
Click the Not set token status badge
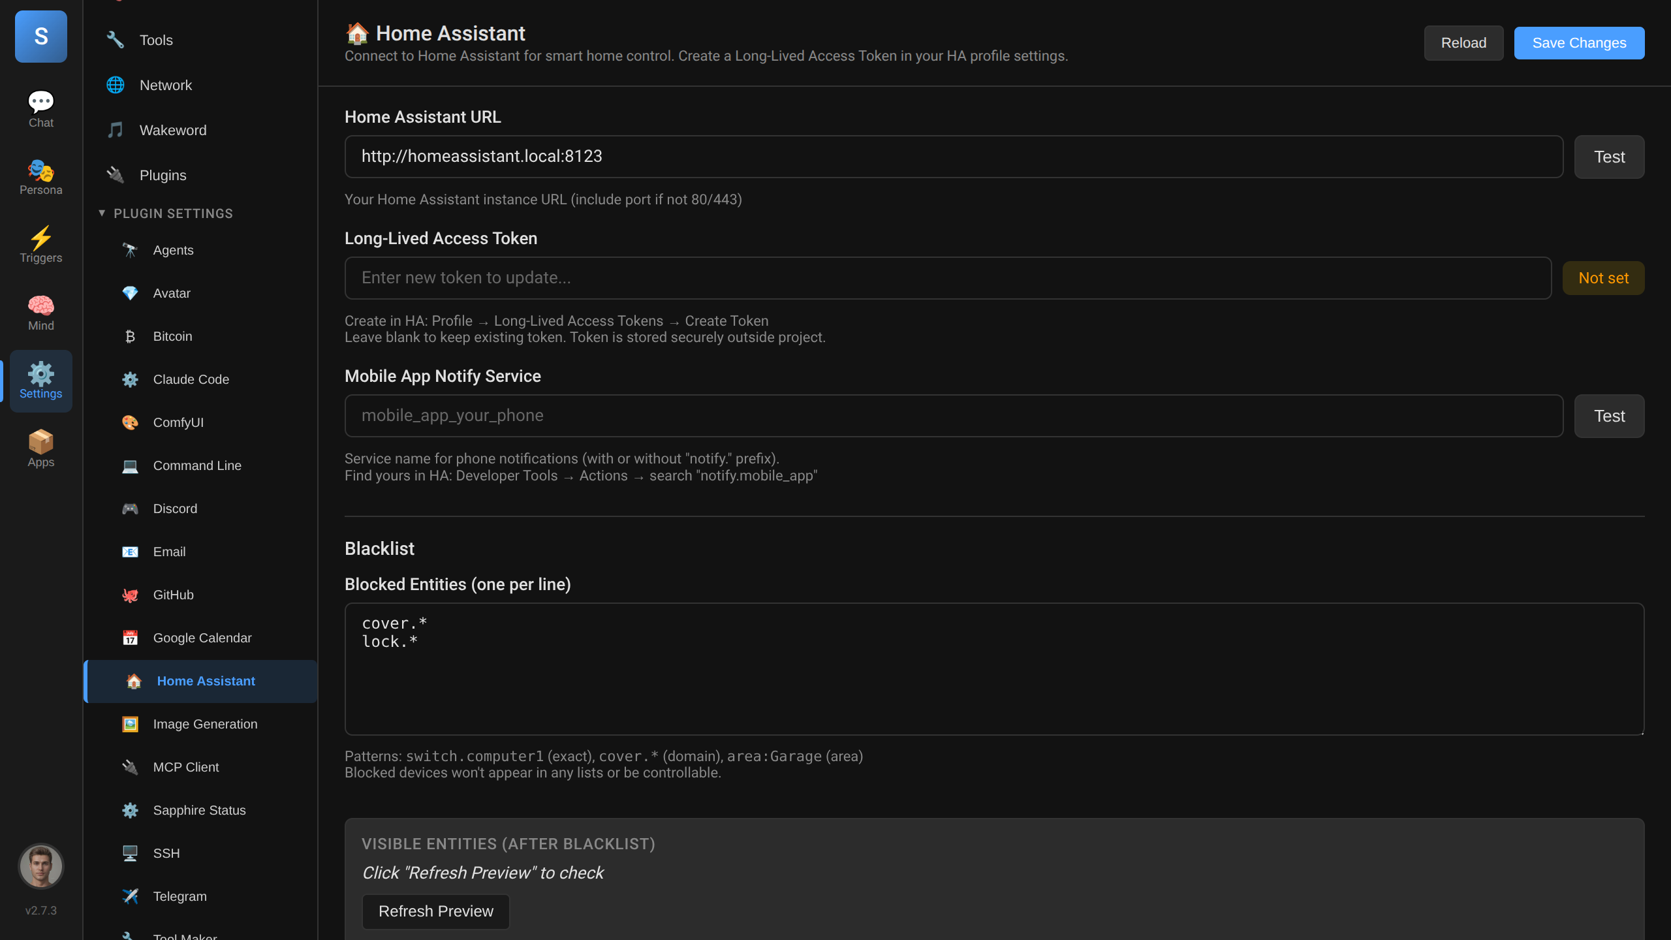[1603, 278]
